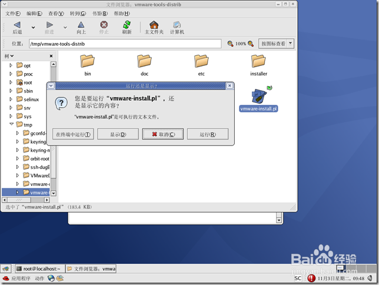This screenshot has height=285, width=379.
Task: Select the bin folder icon
Action: tap(88, 61)
